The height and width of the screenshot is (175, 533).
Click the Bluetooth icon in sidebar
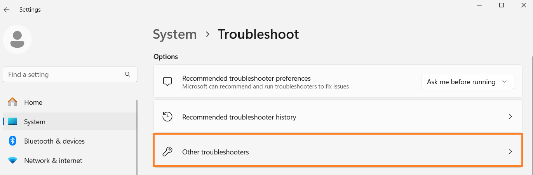pyautogui.click(x=13, y=141)
